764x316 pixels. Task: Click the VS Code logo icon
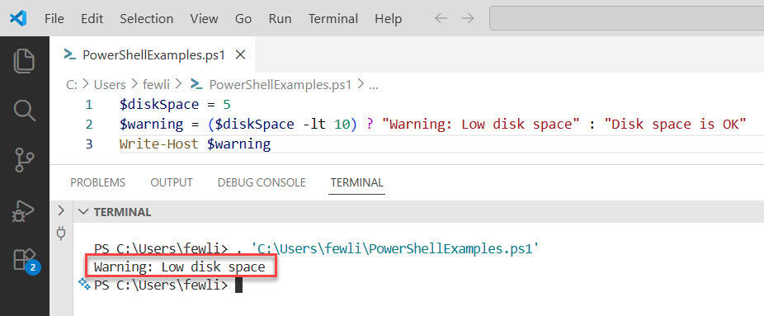point(18,18)
